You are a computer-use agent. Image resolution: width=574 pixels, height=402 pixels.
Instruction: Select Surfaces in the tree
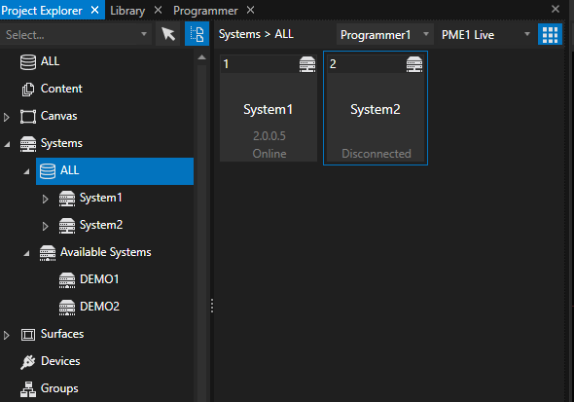62,334
